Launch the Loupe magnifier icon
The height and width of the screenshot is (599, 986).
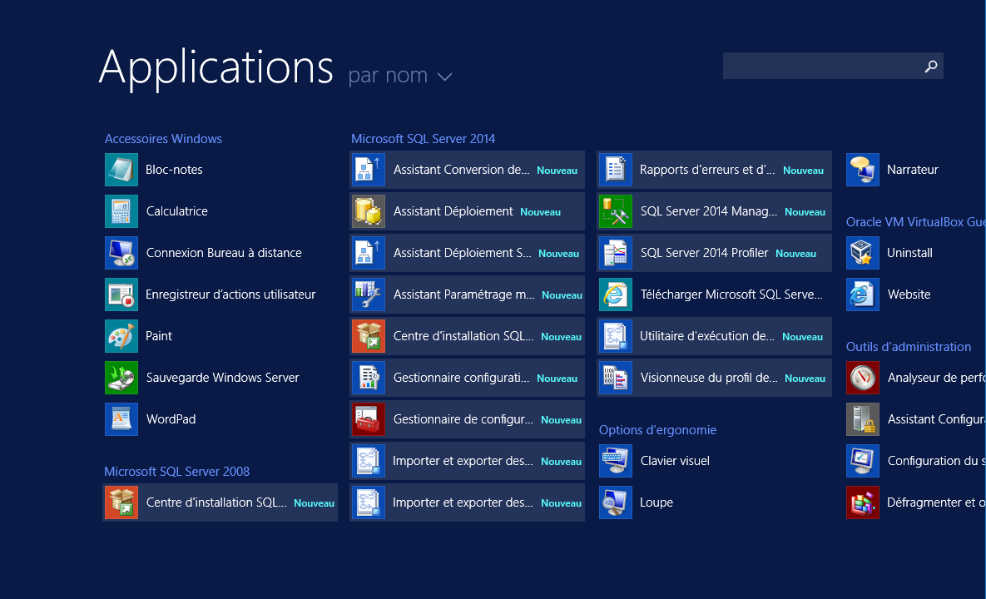[x=616, y=502]
